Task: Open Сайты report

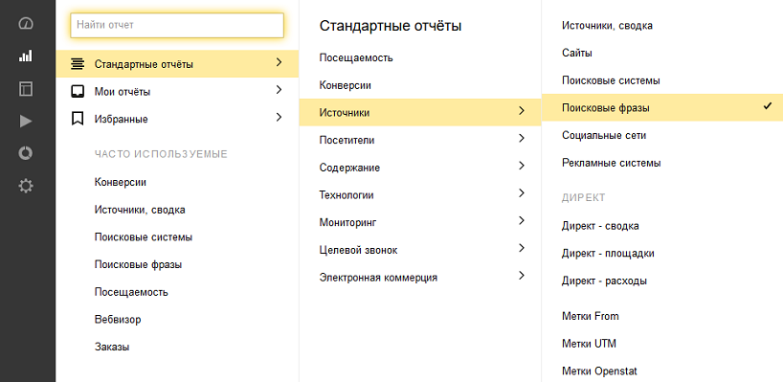Action: [577, 53]
